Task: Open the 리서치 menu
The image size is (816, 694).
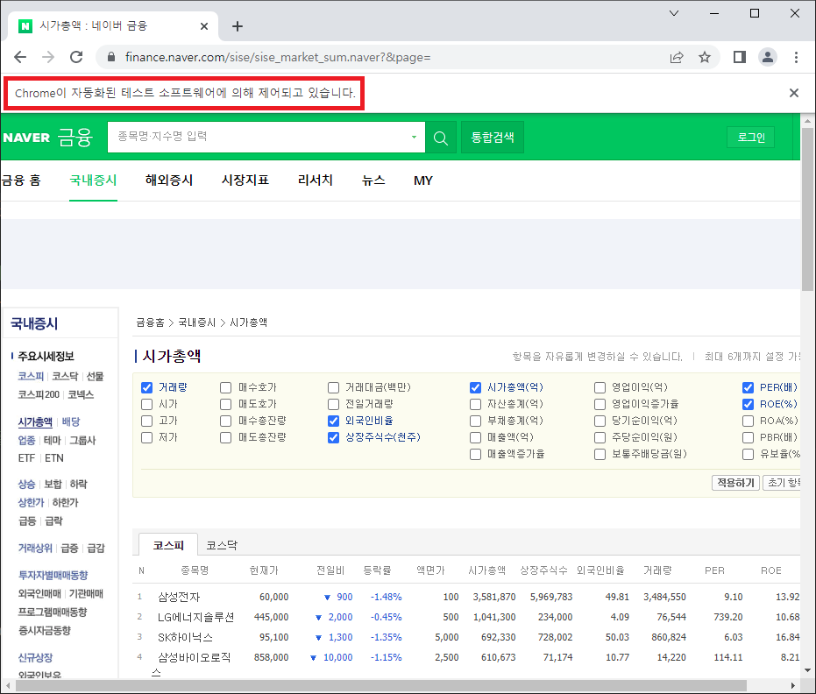Action: click(316, 180)
